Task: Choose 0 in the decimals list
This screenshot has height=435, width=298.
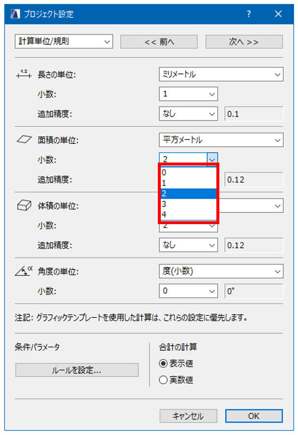Action: pos(188,172)
